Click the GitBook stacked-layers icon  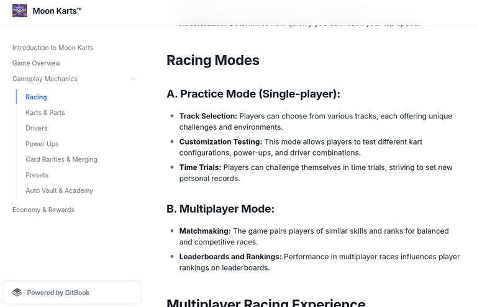17,292
